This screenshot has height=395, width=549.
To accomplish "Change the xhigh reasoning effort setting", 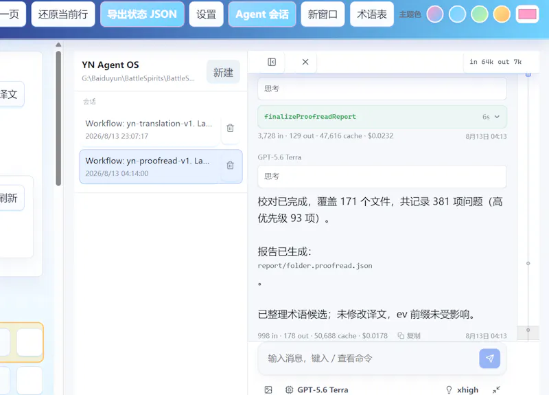I will [462, 390].
